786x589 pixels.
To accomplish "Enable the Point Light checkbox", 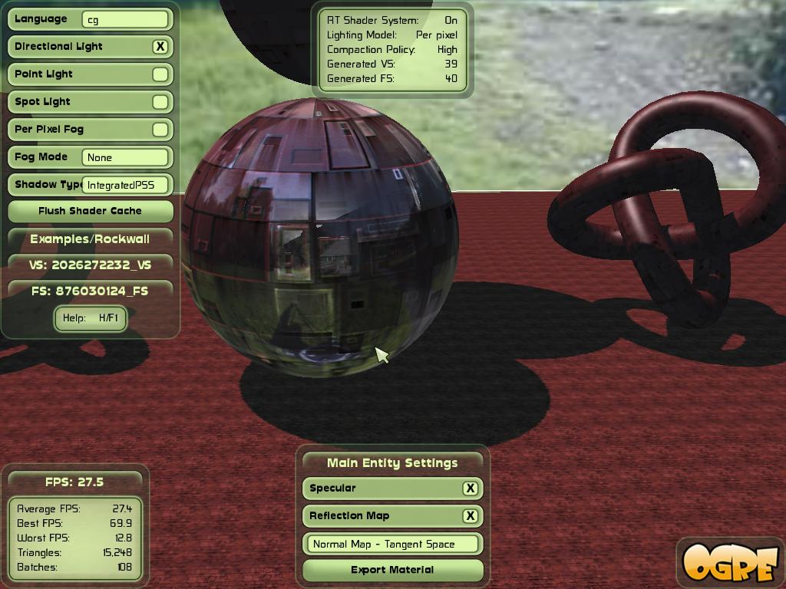I will point(160,74).
